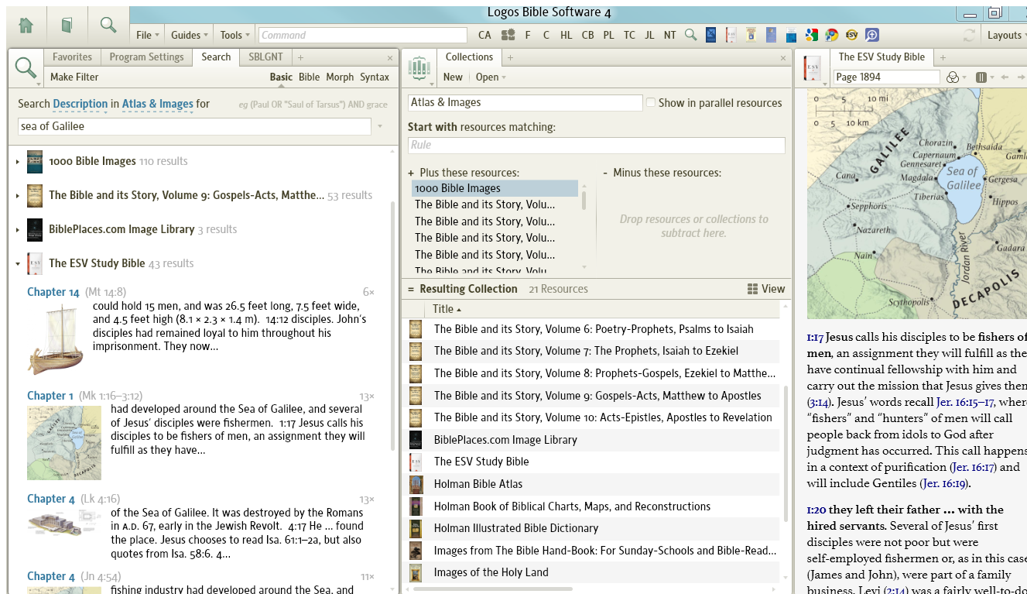Open the Collections panel library icon menu

pyautogui.click(x=419, y=69)
